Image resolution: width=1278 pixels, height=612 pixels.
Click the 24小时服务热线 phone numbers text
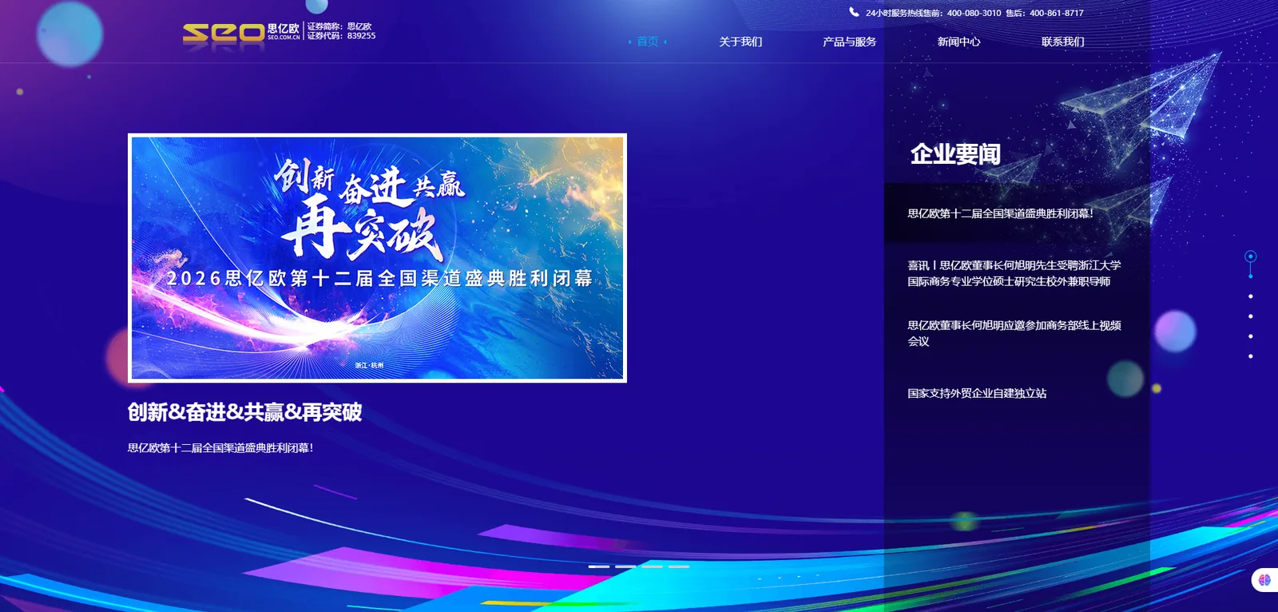974,13
